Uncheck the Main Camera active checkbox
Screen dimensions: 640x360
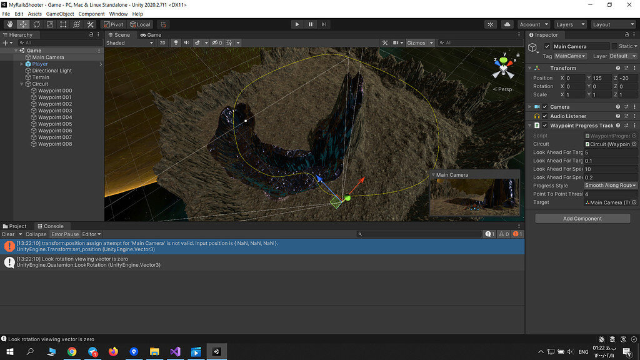tap(547, 46)
